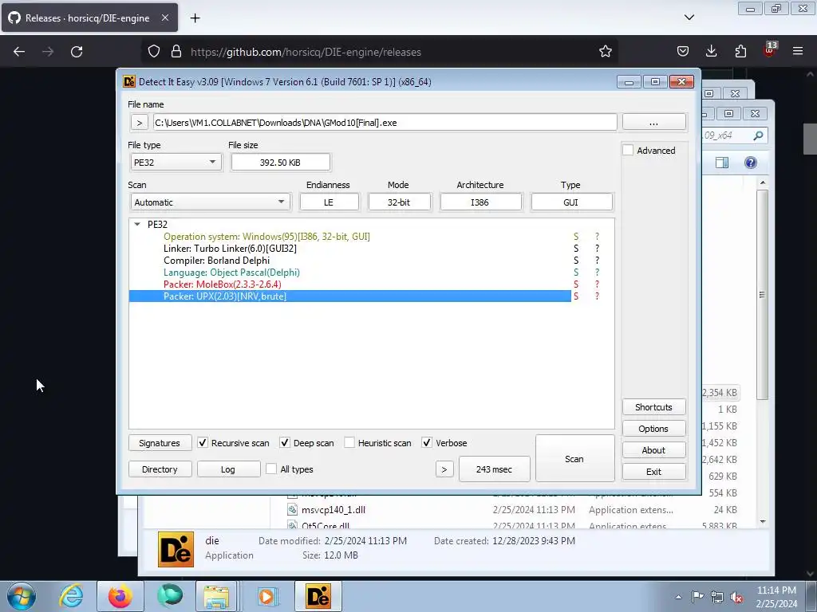Toggle the Deep scan checkbox

tap(285, 443)
